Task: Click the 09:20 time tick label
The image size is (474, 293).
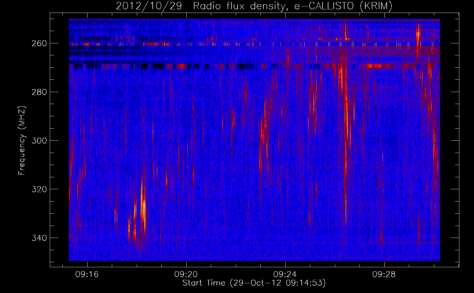Action: pos(186,275)
